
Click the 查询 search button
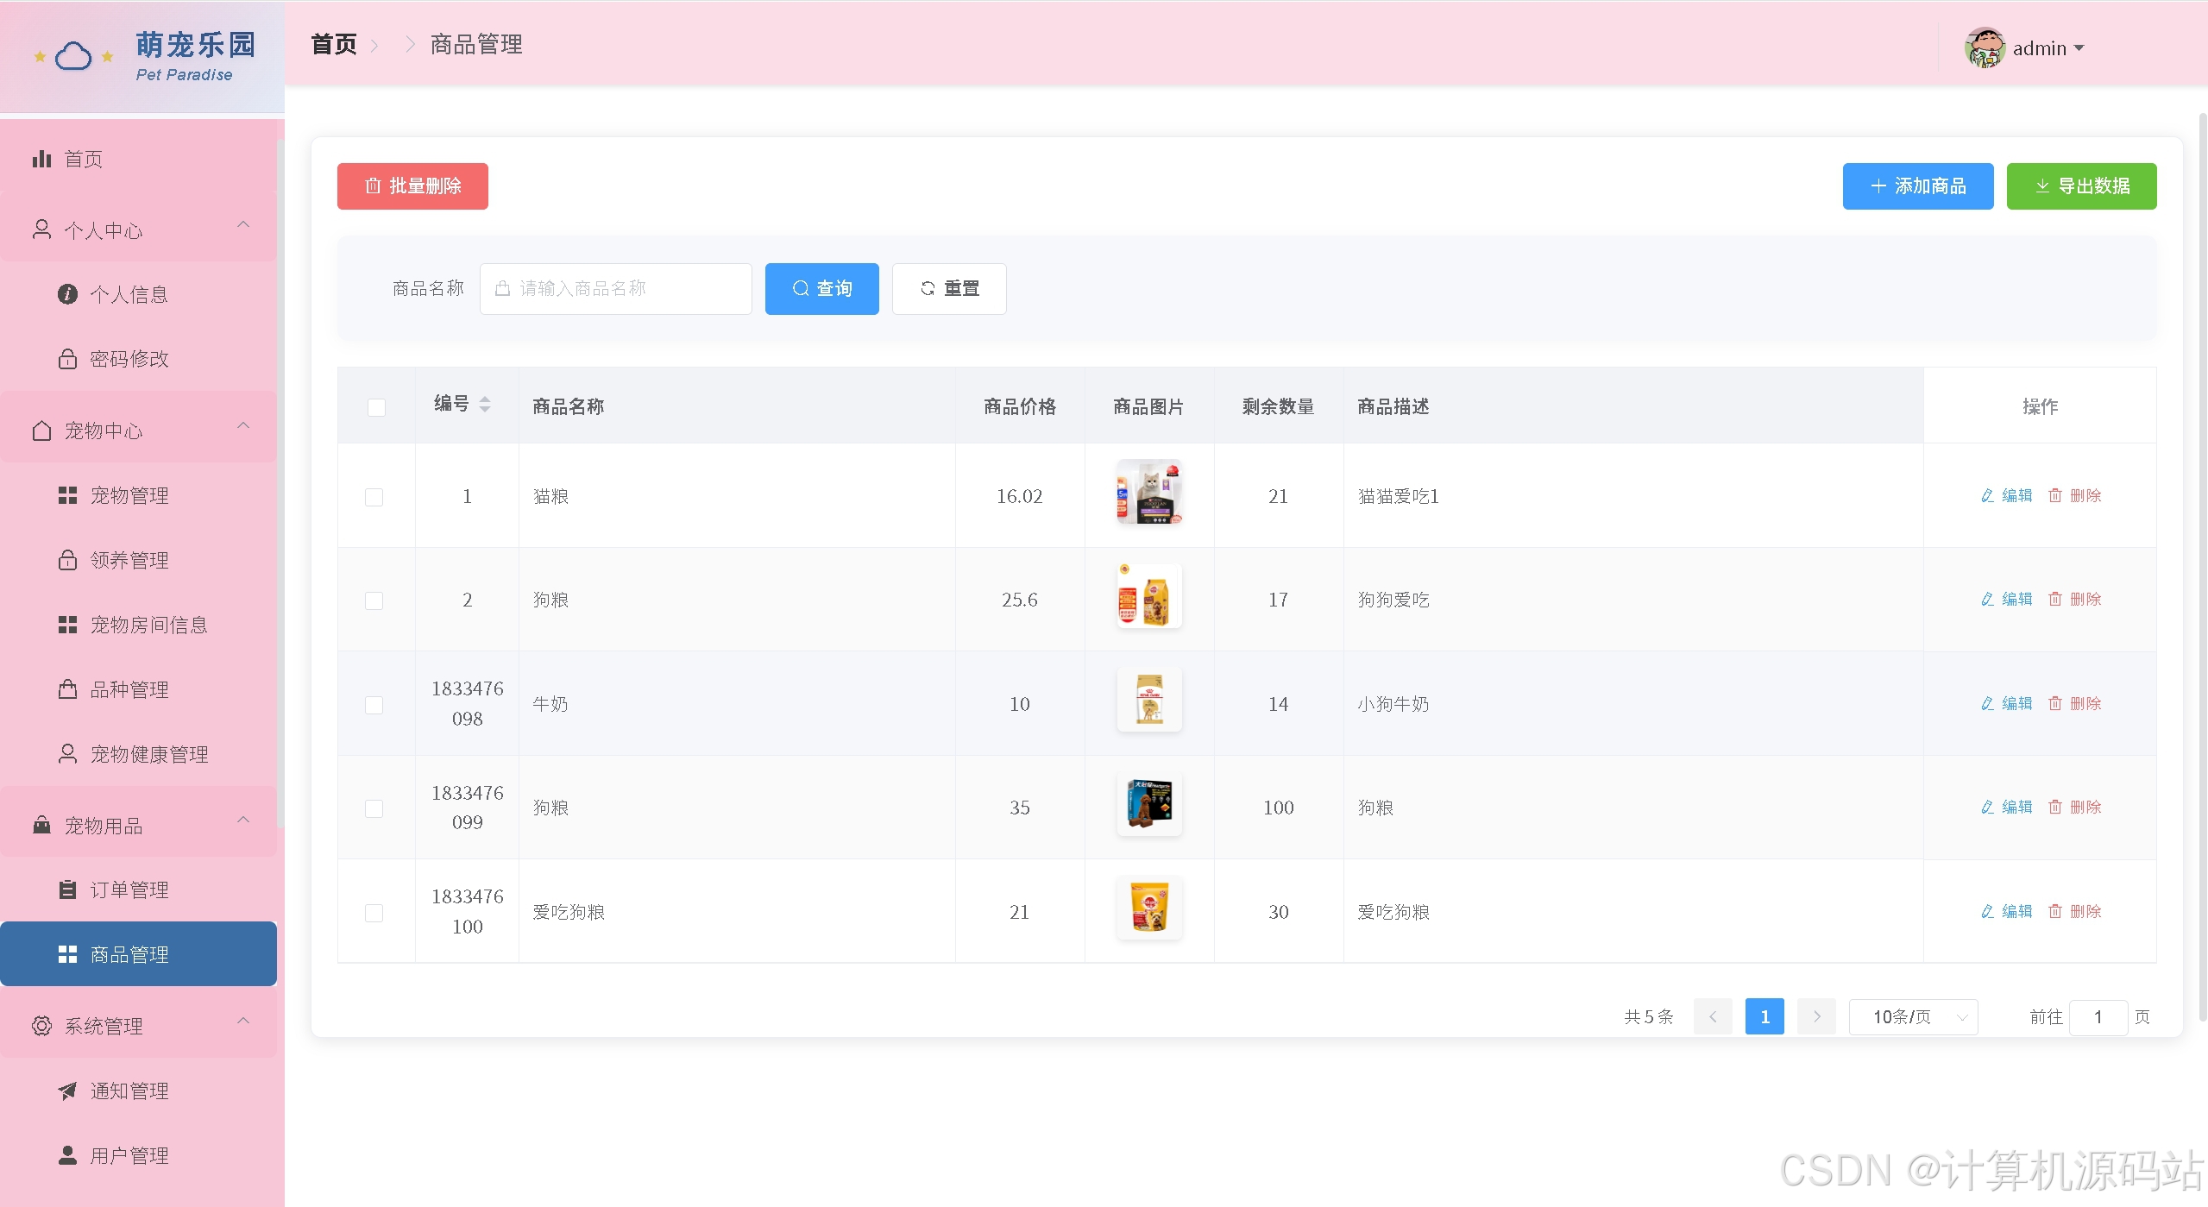[x=821, y=288]
